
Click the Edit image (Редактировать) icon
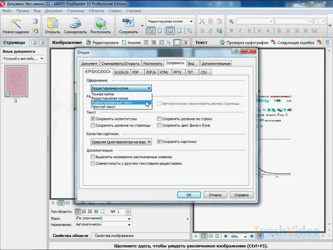[88, 42]
